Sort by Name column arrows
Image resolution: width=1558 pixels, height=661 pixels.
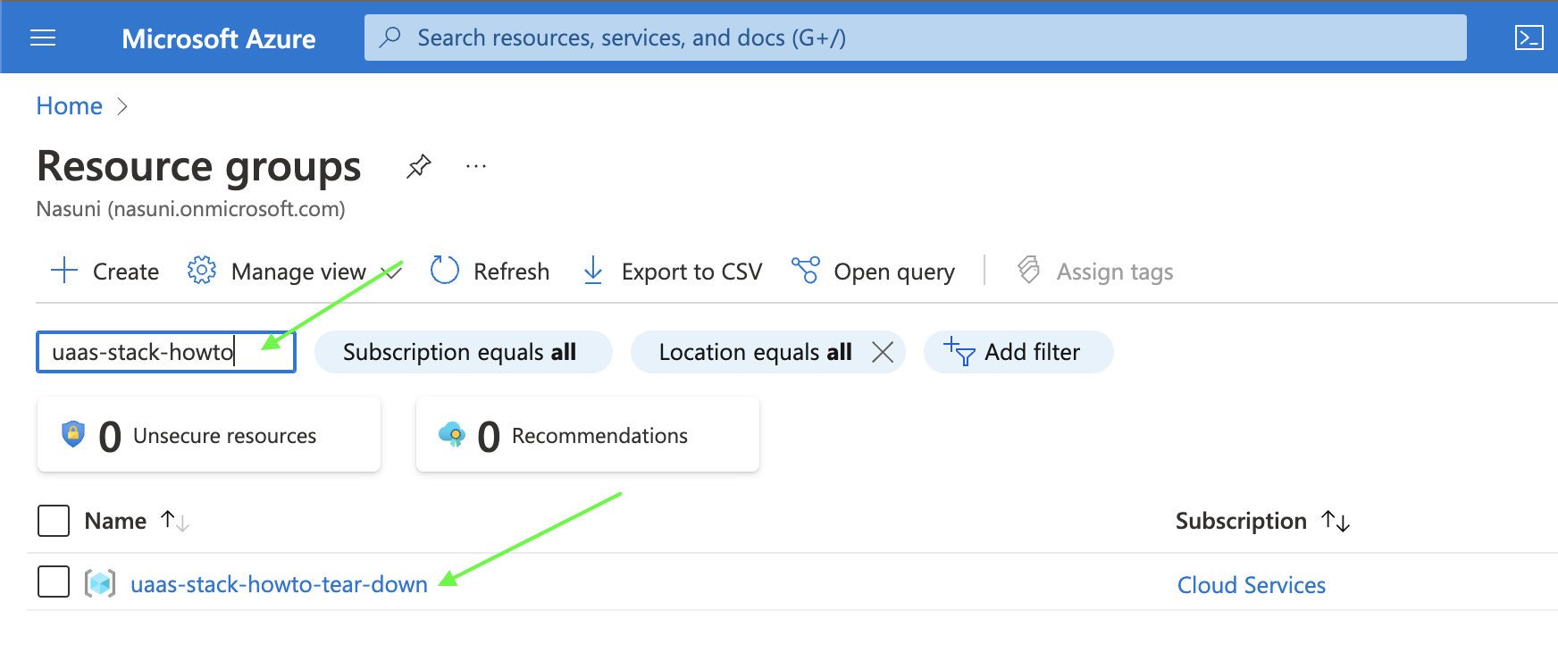tap(174, 520)
